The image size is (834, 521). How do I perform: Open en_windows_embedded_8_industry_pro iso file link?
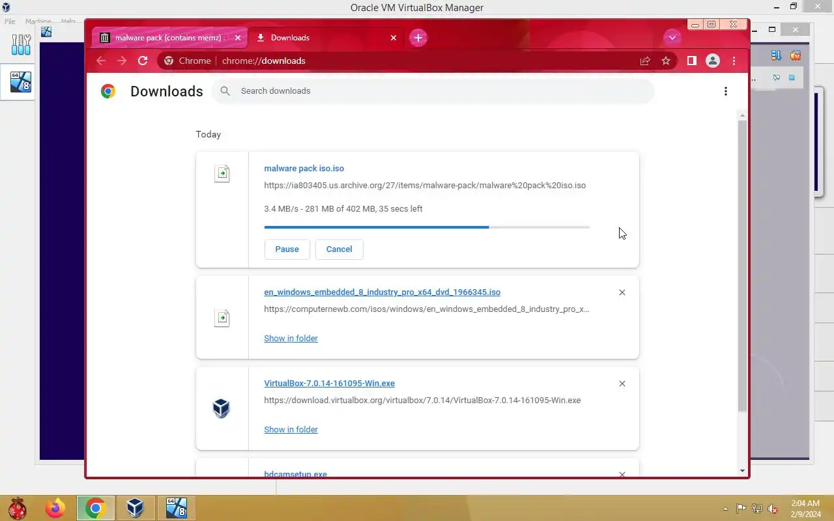[382, 292]
